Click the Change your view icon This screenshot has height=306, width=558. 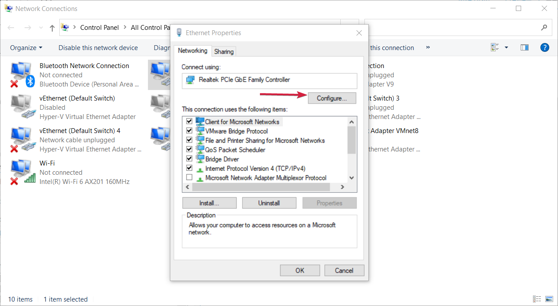(495, 47)
